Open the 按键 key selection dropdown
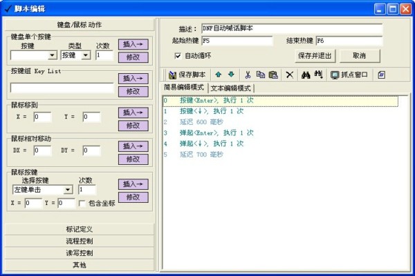The image size is (415, 276). pyautogui.click(x=53, y=55)
